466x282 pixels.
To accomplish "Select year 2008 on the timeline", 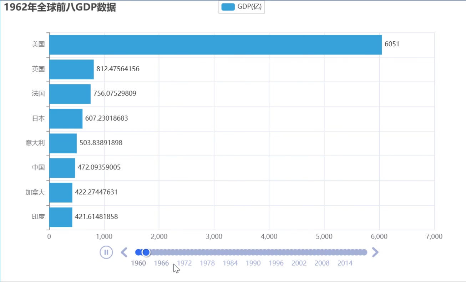I will click(x=322, y=263).
